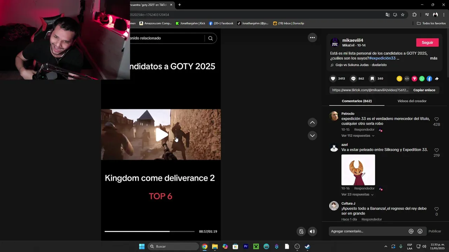Viewport: 449px width, 252px height.
Task: Open 'Amazon.com: Comp...' bookmark
Action: click(155, 23)
